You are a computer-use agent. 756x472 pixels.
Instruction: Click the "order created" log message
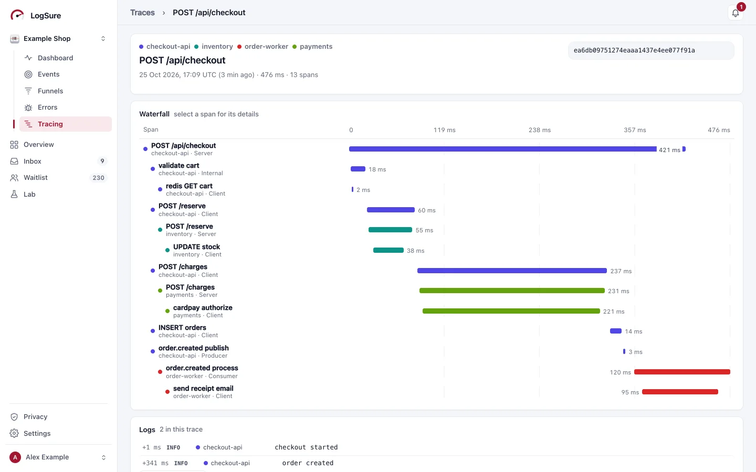308,463
